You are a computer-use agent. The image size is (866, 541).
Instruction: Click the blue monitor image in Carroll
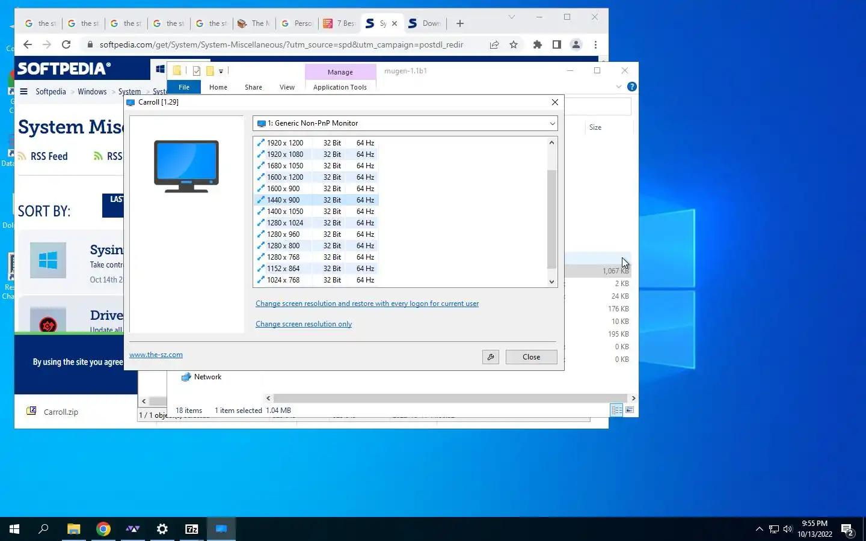(x=186, y=166)
